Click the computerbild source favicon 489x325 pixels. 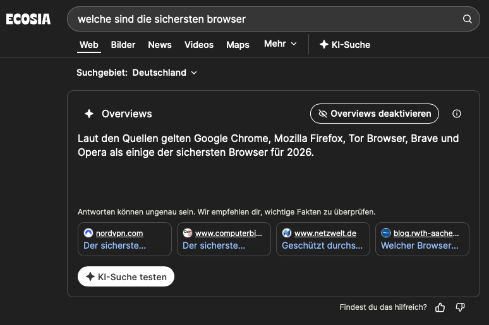[188, 233]
